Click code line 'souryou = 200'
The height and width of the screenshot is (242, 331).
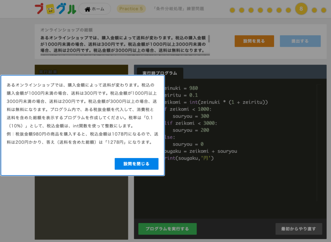pos(191,130)
